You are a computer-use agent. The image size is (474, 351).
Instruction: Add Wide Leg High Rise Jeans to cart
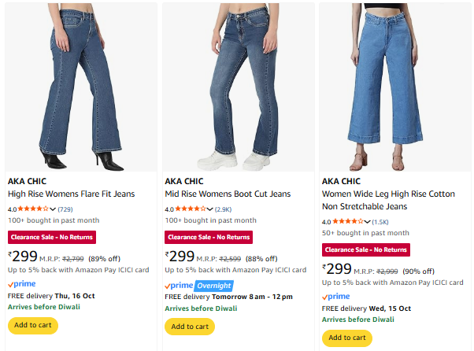coord(347,338)
